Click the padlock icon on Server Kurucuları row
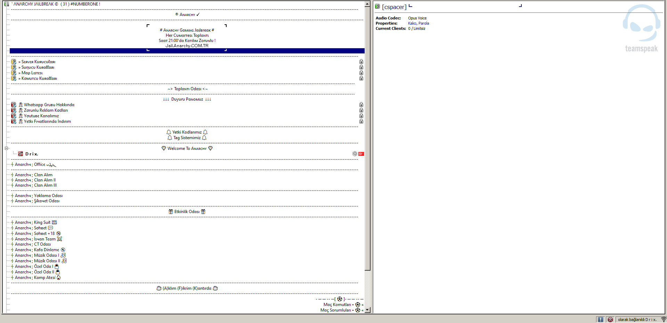Viewport: 667px width, 323px height. (x=361, y=62)
